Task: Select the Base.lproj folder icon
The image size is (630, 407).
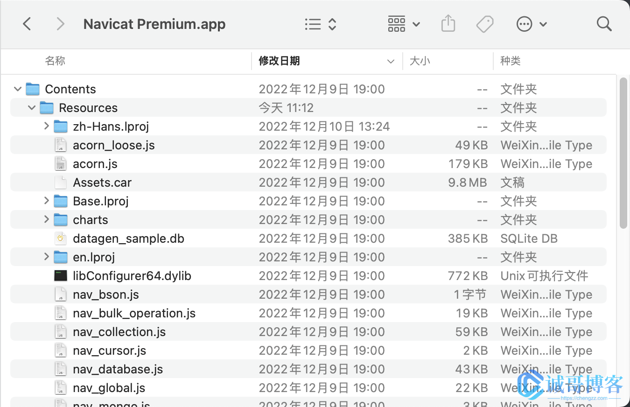Action: (61, 201)
